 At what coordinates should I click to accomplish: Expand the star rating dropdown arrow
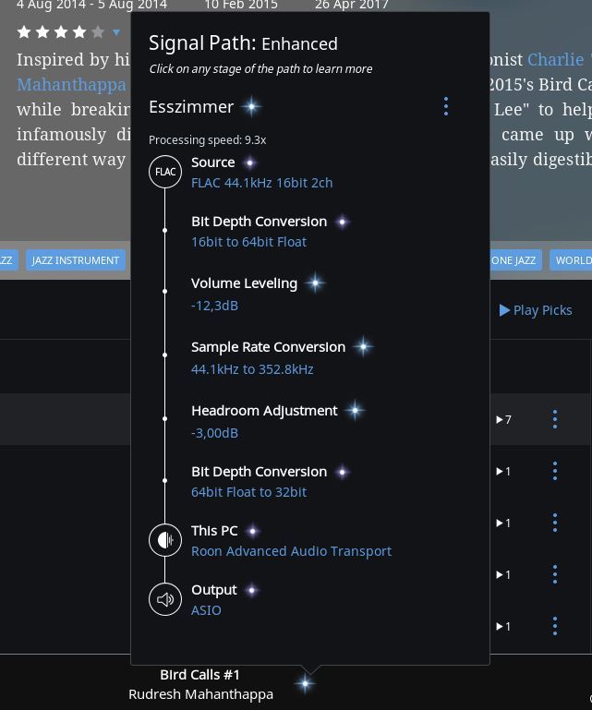[116, 32]
